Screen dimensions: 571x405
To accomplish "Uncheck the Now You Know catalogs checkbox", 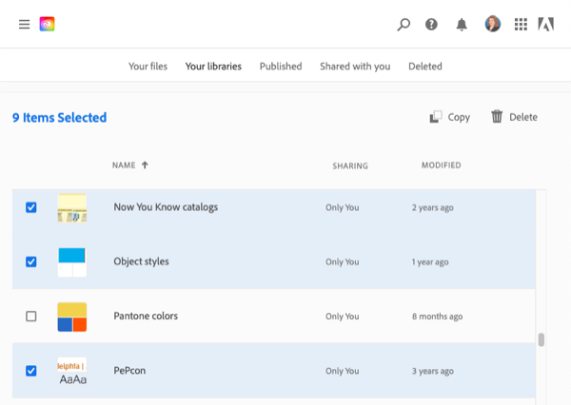I will [31, 207].
